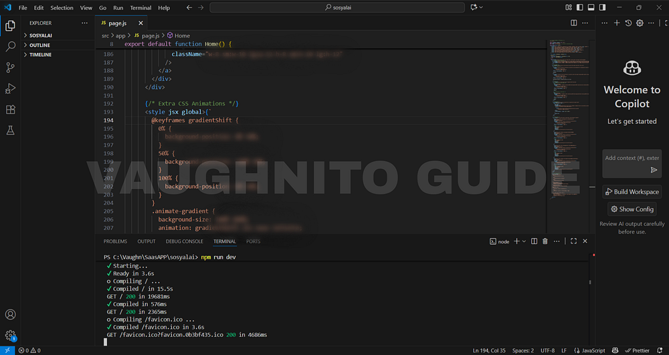Open the Selection menu
This screenshot has height=355, width=669.
(x=62, y=7)
